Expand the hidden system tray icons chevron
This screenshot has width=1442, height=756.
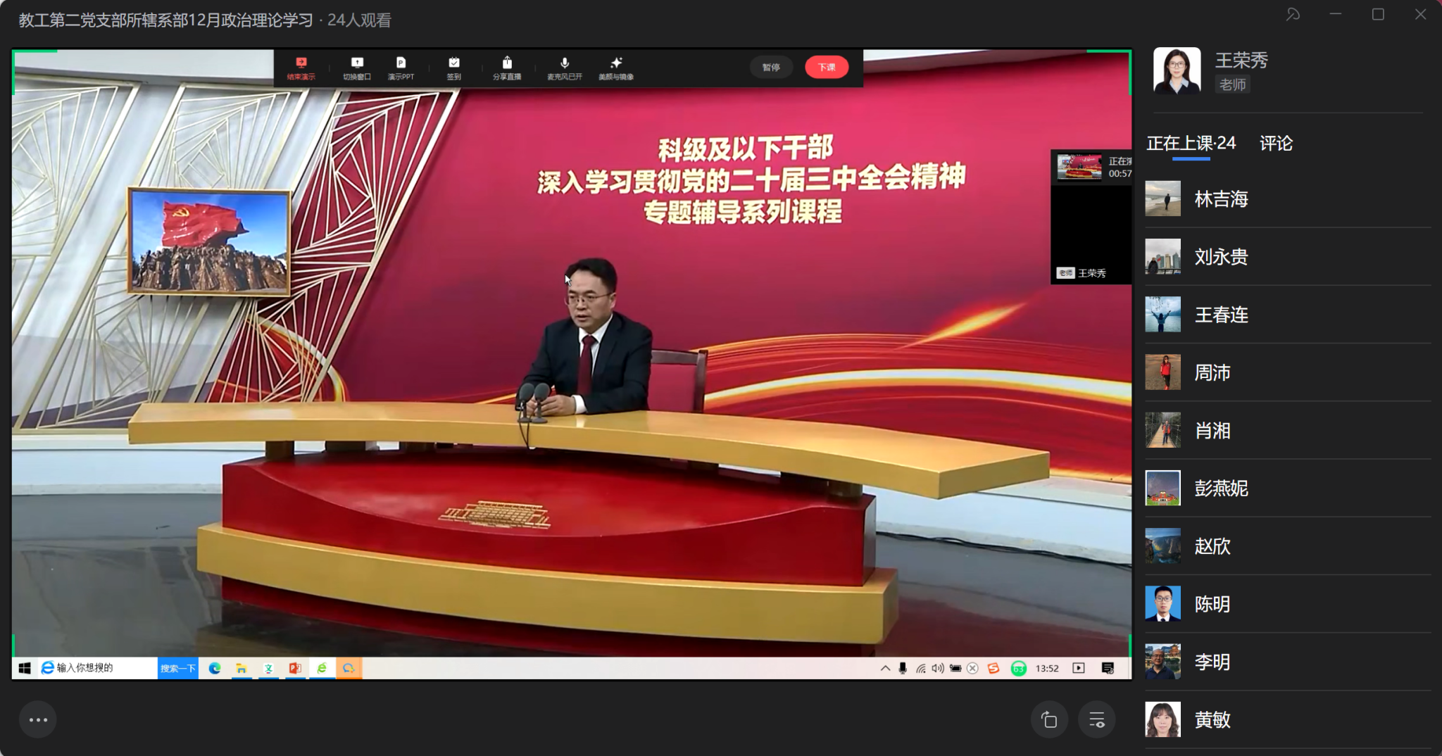pyautogui.click(x=885, y=668)
